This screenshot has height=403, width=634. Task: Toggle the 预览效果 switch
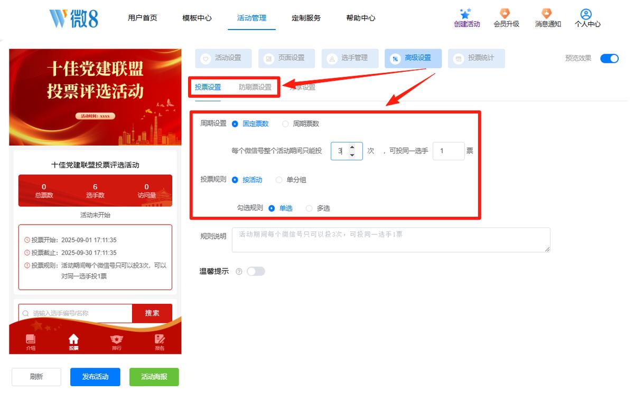coord(609,59)
